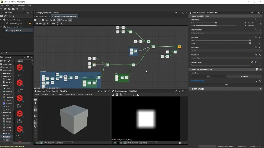264x148 pixels.
Task: Select the Patterns library category
Action: pyautogui.click(x=9, y=82)
